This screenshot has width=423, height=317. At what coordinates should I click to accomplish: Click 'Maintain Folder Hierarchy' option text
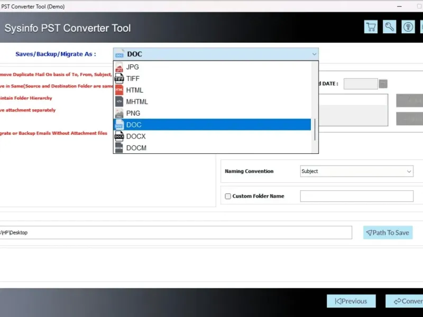click(x=26, y=98)
